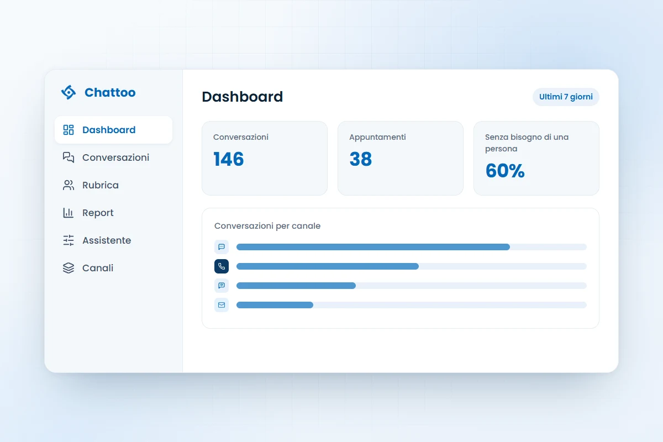This screenshot has height=442, width=663.
Task: Click the Conversazioni chat bubbles icon
Action: tap(69, 157)
